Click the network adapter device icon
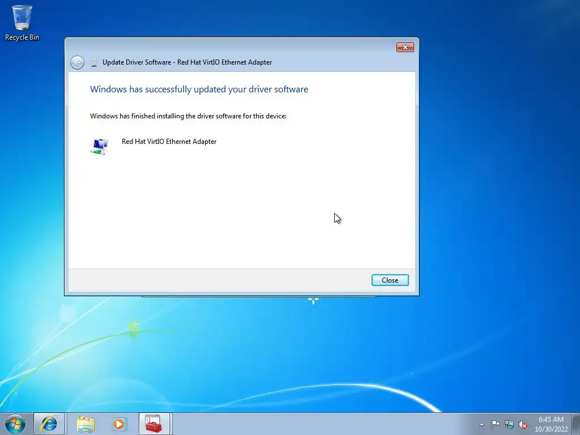 [x=99, y=147]
